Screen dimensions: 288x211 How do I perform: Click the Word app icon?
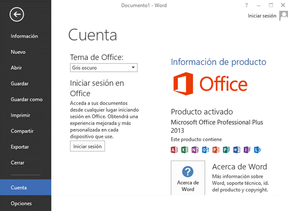pos(237,150)
